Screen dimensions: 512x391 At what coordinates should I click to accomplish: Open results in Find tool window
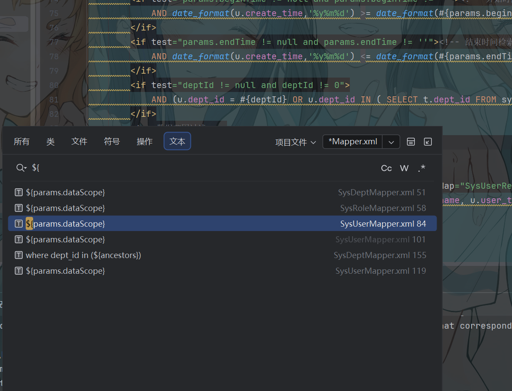[428, 142]
